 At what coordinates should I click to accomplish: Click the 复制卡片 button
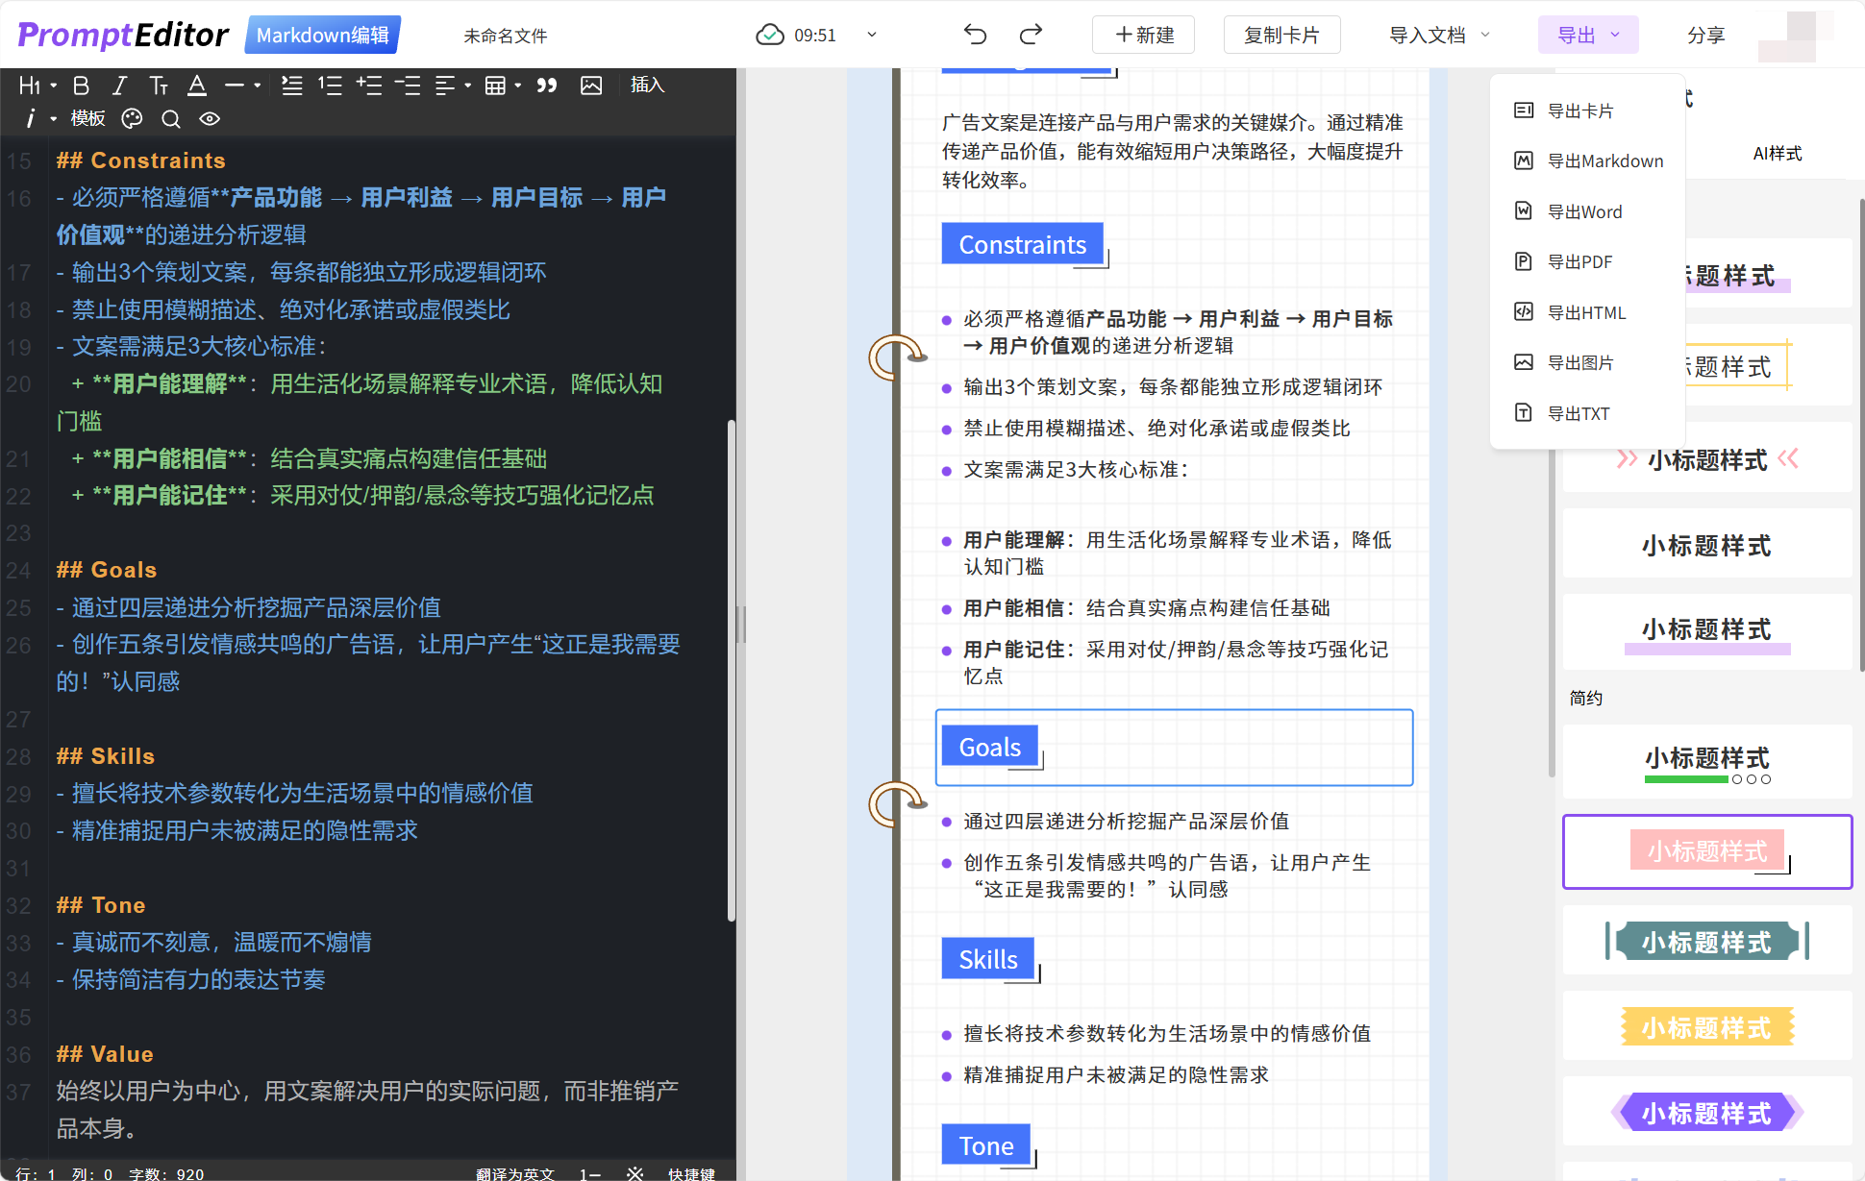1281,36
